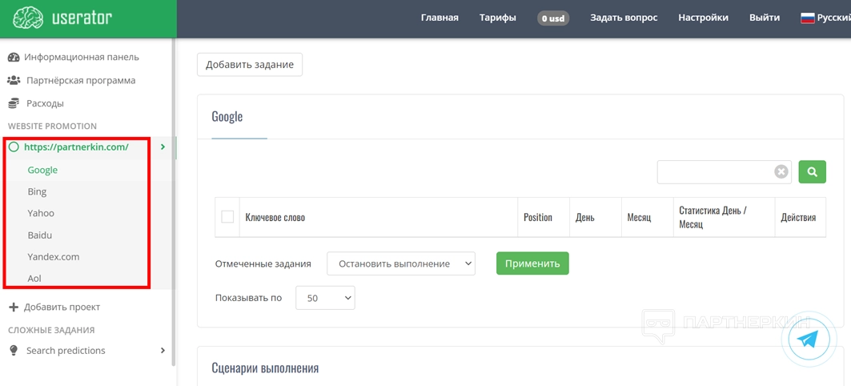The height and width of the screenshot is (386, 851).
Task: Select Google under partnerkin.com project
Action: [42, 170]
